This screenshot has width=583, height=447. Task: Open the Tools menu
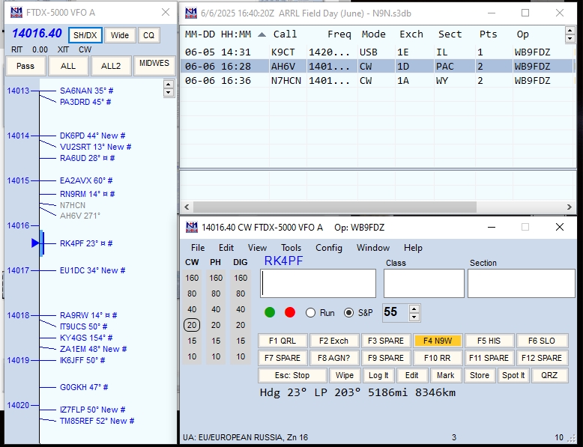(x=291, y=248)
